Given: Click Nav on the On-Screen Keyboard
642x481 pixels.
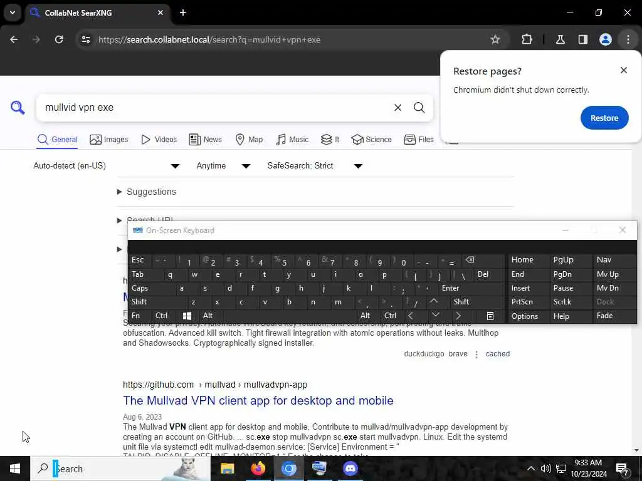Looking at the screenshot, I should click(x=614, y=260).
